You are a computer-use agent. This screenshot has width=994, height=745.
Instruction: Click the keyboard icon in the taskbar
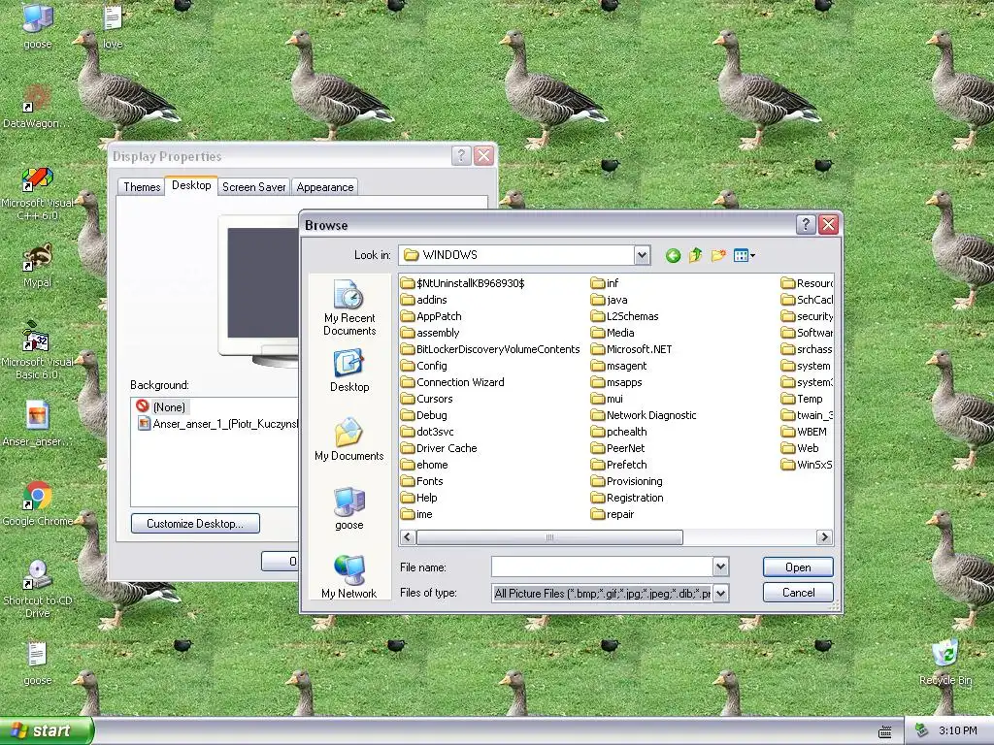tap(885, 731)
